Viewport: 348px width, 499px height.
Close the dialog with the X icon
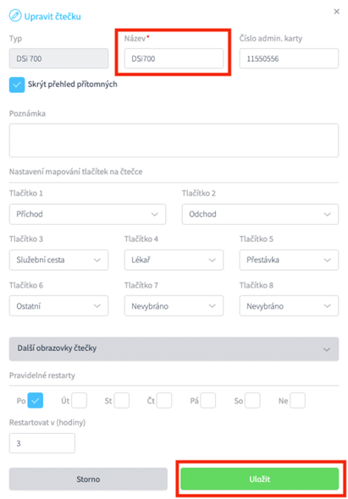pos(336,12)
